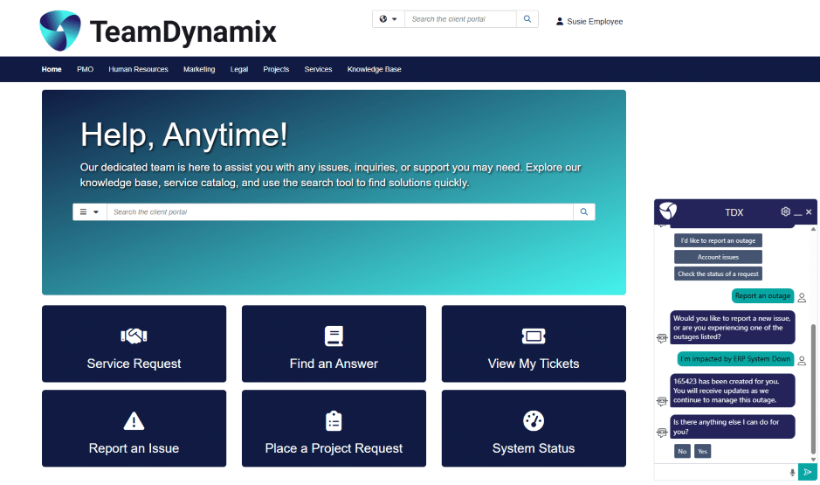The width and height of the screenshot is (820, 485).
Task: Answer No in the chat
Action: 682,451
